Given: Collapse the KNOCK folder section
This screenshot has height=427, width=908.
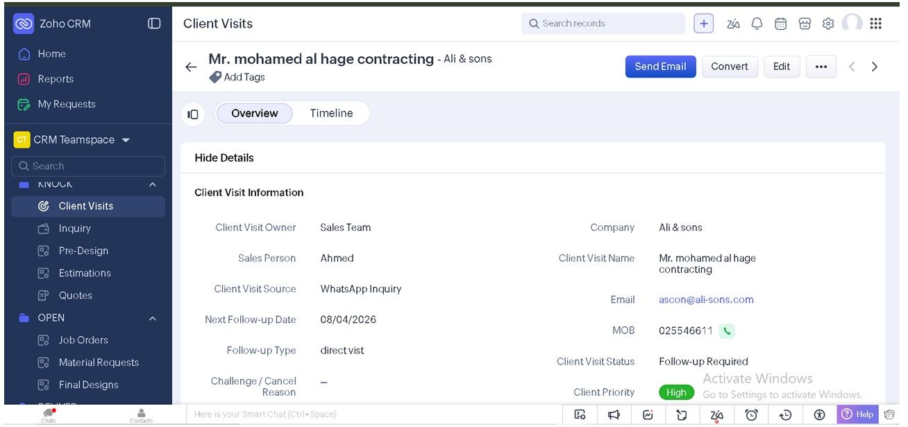Looking at the screenshot, I should tap(153, 184).
